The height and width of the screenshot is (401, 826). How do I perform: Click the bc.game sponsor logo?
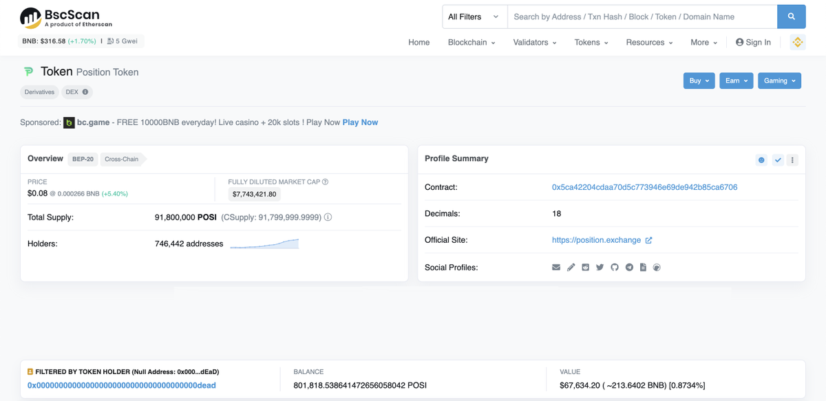pyautogui.click(x=69, y=122)
